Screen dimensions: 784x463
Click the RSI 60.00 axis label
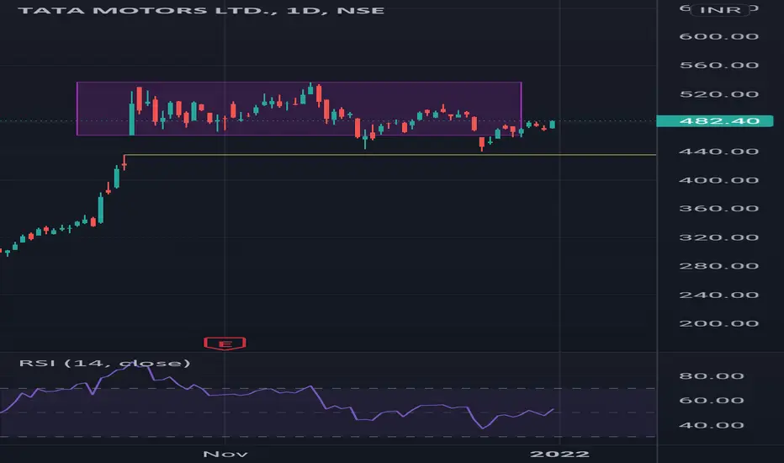tap(712, 401)
